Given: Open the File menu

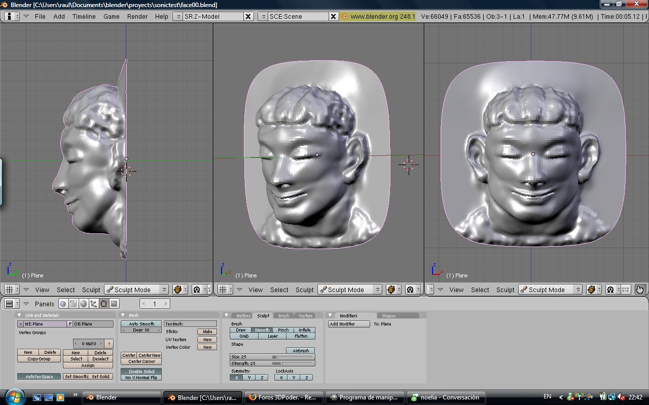Looking at the screenshot, I should [40, 16].
